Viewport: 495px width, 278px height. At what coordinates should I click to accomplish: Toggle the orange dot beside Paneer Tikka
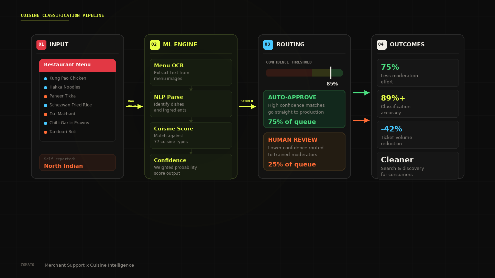pos(45,96)
